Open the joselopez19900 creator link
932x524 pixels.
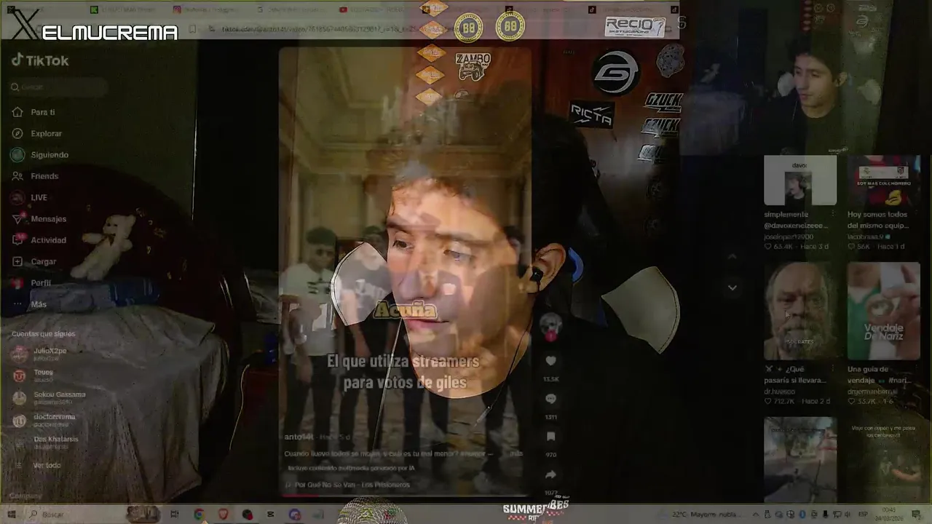coord(790,237)
